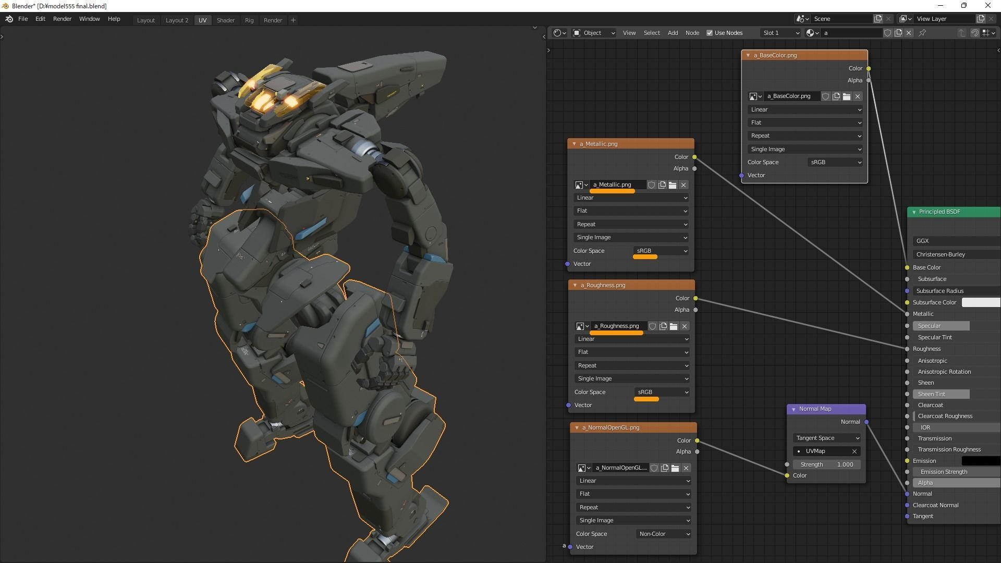Unlink a_Roughness.png image with X
This screenshot has height=563, width=1001.
click(685, 326)
